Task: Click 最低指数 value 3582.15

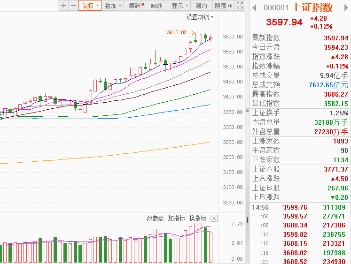Action: (x=336, y=104)
